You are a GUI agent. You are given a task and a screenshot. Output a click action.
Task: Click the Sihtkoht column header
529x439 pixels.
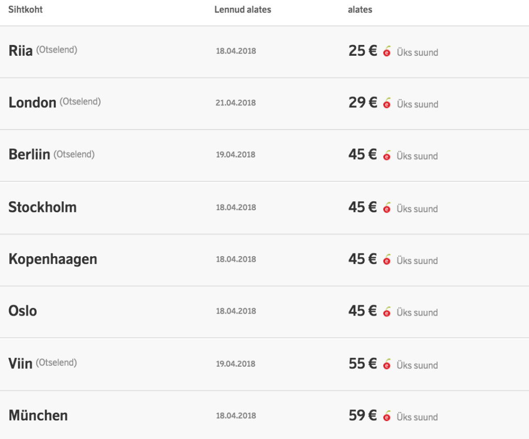click(x=25, y=9)
